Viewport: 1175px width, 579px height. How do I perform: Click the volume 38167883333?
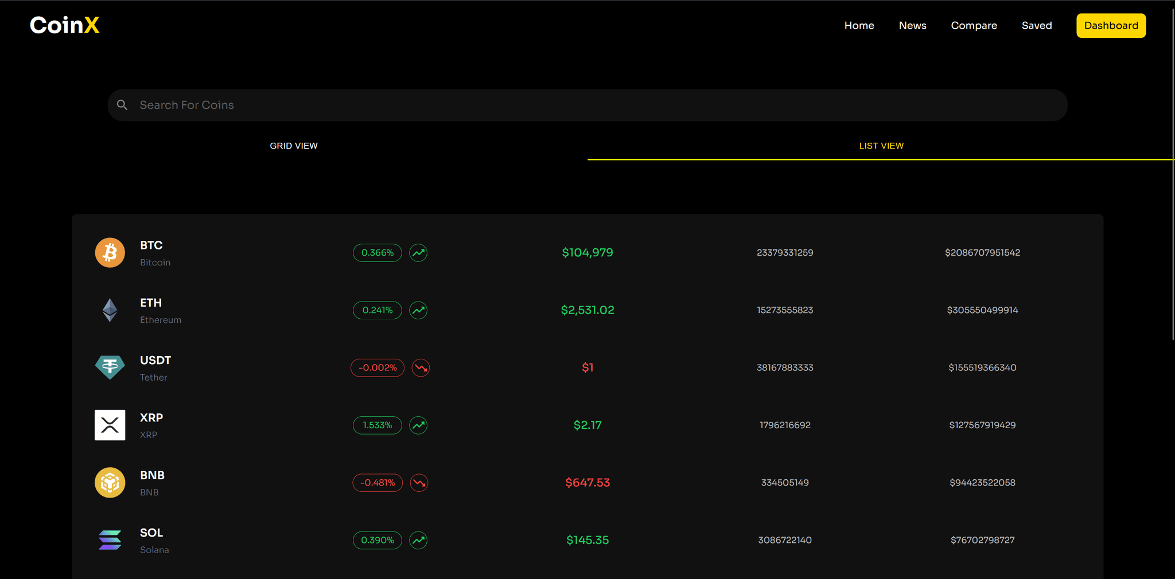(x=785, y=367)
